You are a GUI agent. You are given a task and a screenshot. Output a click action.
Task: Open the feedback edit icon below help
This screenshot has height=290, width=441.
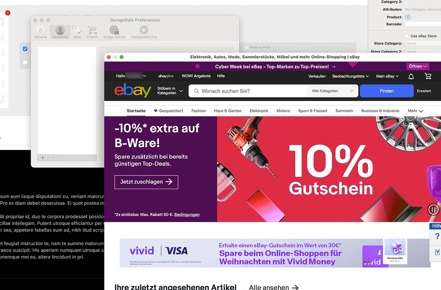pyautogui.click(x=438, y=252)
